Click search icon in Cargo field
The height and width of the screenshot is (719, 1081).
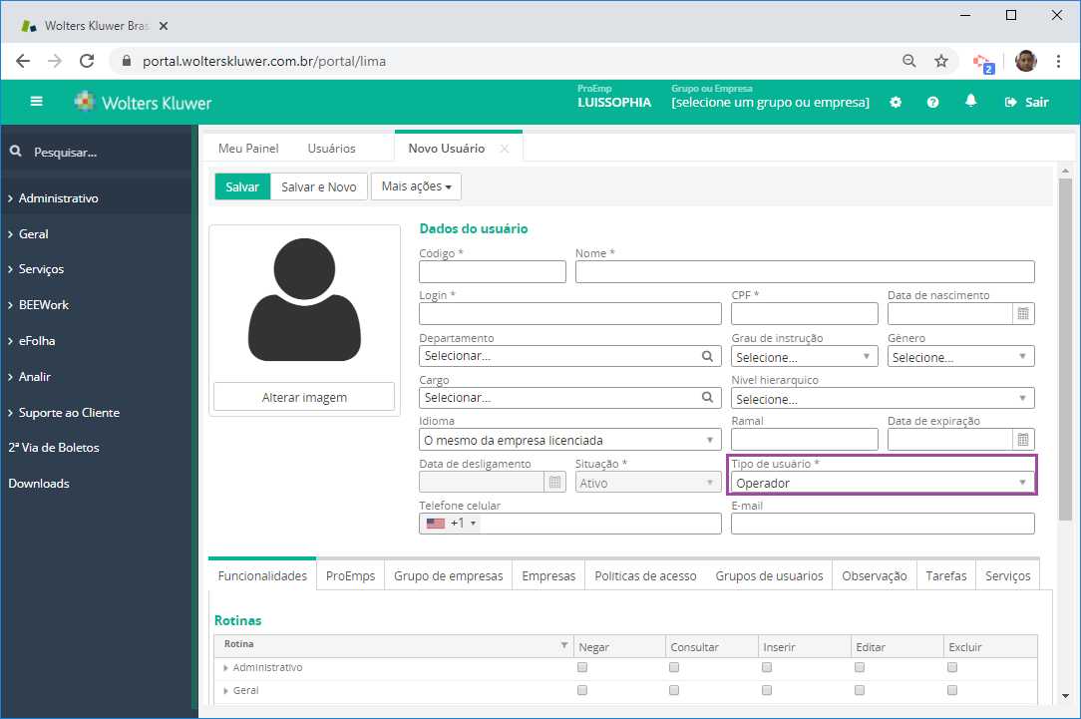(708, 398)
